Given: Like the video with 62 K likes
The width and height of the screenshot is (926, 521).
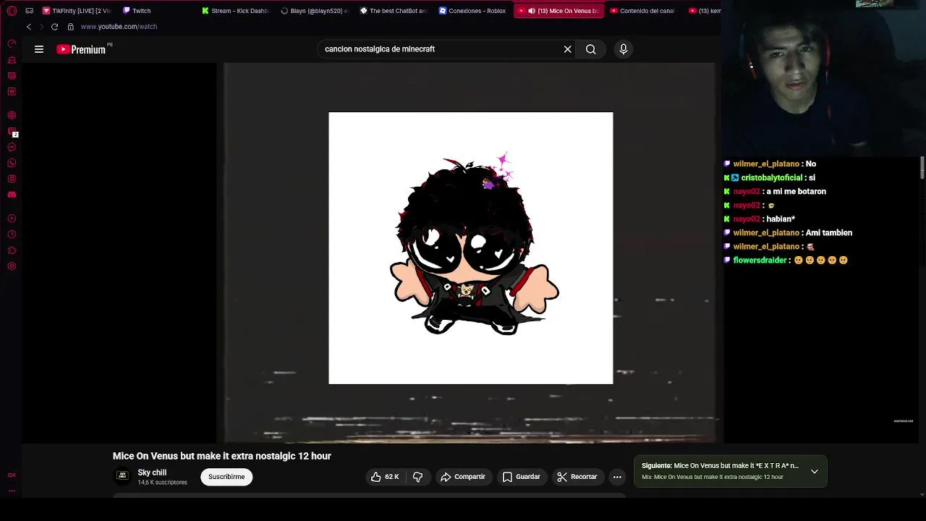Looking at the screenshot, I should (x=385, y=477).
